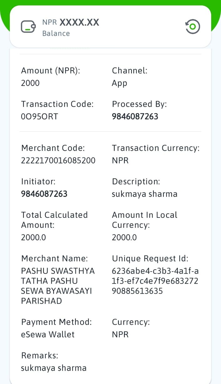Tap Transaction Code 0O95ORT

click(39, 117)
